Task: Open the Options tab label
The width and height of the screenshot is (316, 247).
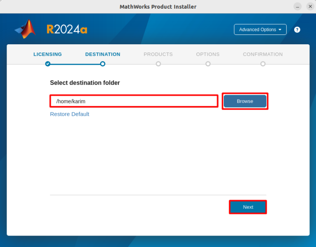Action: click(x=208, y=54)
